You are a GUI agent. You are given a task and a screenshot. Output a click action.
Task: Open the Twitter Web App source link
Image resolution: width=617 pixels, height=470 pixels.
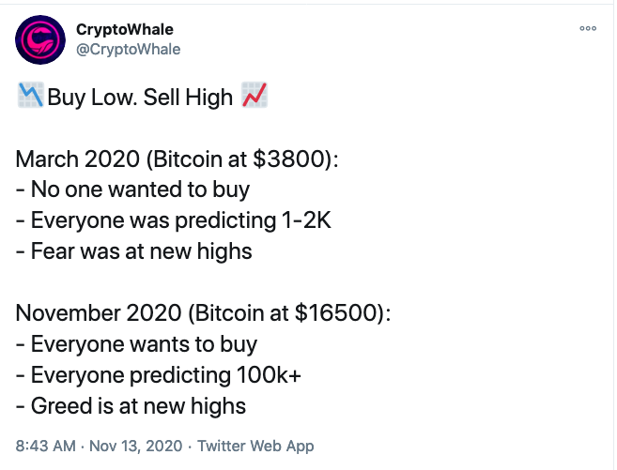tap(255, 446)
